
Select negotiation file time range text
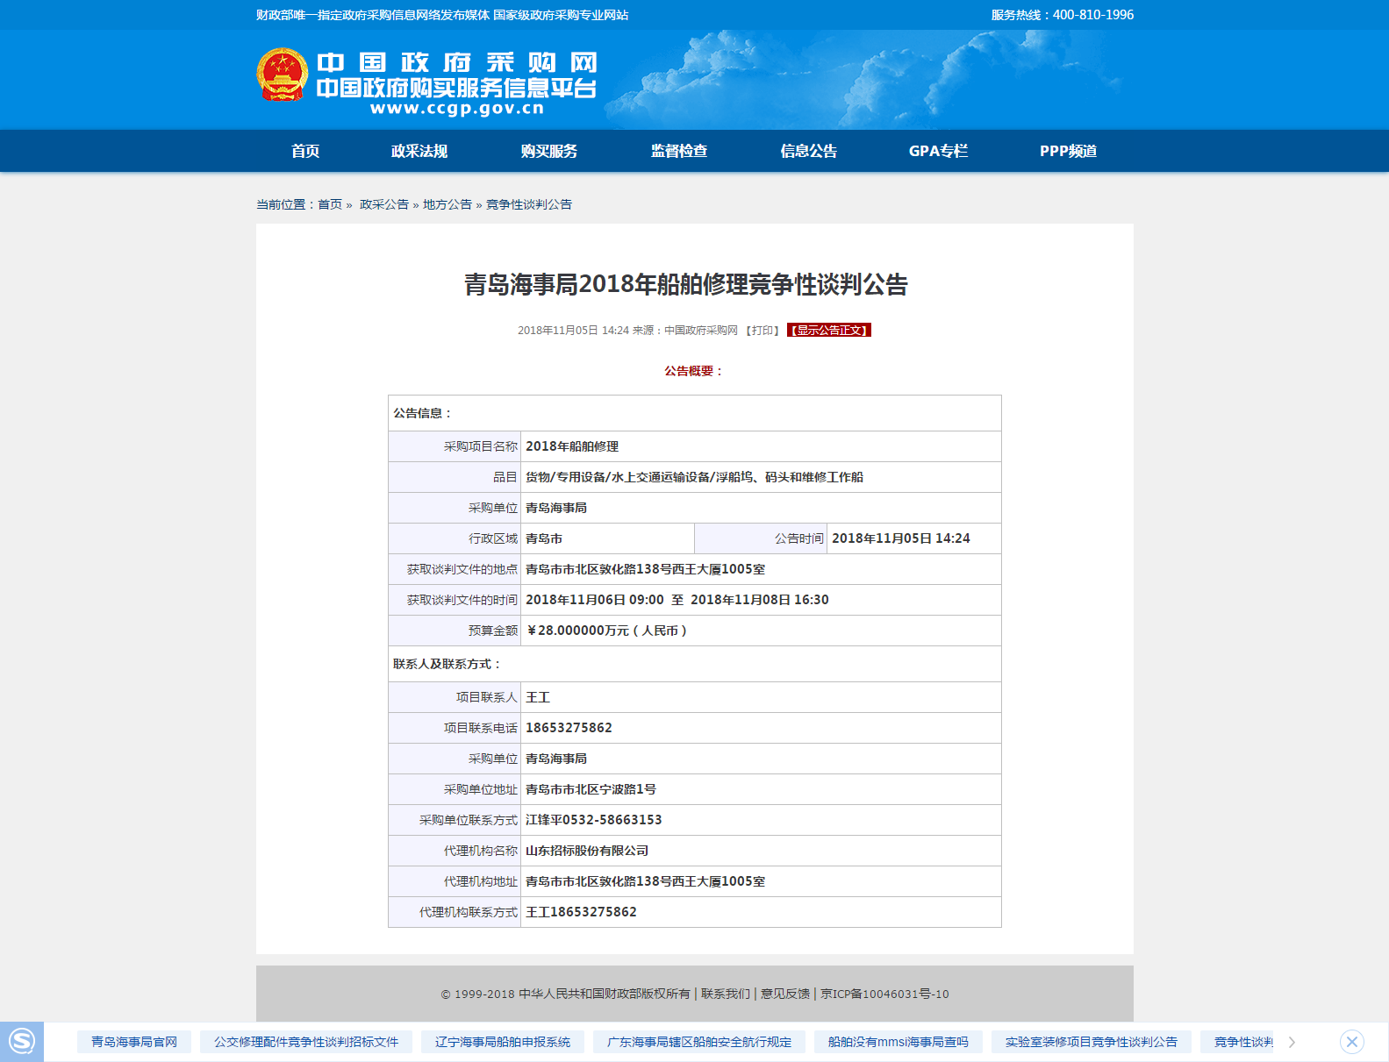677,600
